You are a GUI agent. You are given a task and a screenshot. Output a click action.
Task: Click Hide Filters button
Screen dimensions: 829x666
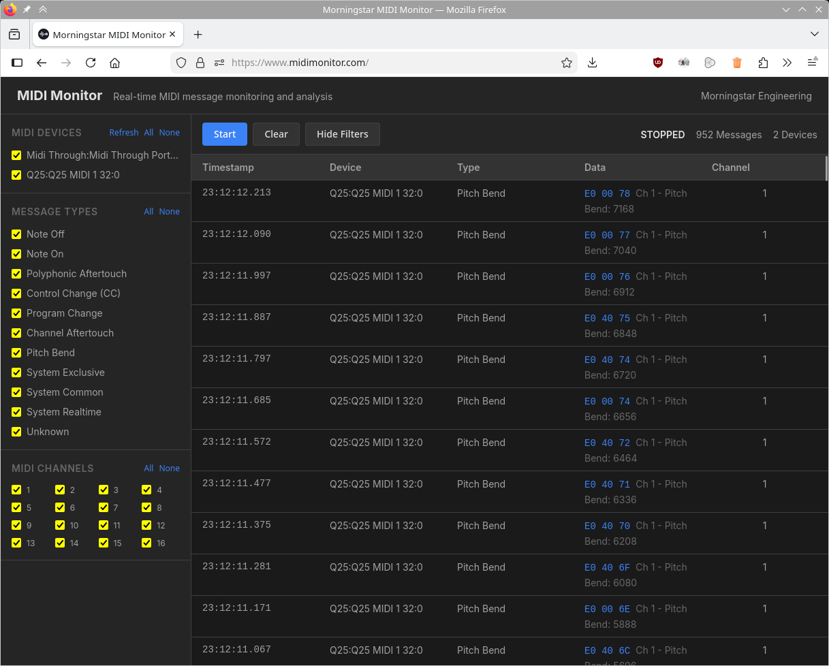[342, 134]
